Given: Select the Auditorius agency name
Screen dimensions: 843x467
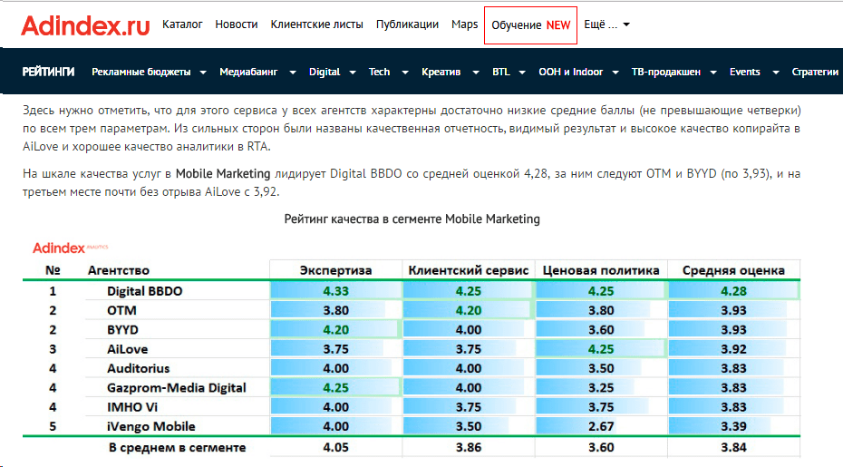Looking at the screenshot, I should pyautogui.click(x=138, y=368).
